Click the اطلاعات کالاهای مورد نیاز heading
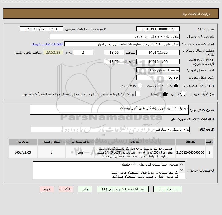The width and height of the screenshot is (222, 215). (192, 119)
